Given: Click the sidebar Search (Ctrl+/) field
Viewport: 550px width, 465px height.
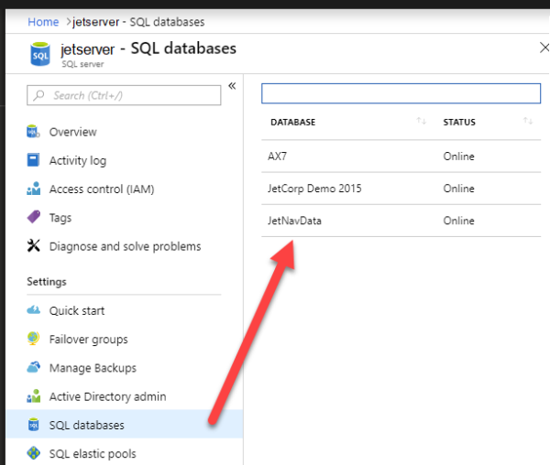Looking at the screenshot, I should tap(124, 95).
